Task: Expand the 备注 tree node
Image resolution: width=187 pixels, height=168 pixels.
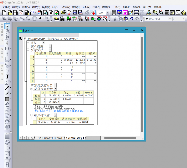Action: (28, 42)
